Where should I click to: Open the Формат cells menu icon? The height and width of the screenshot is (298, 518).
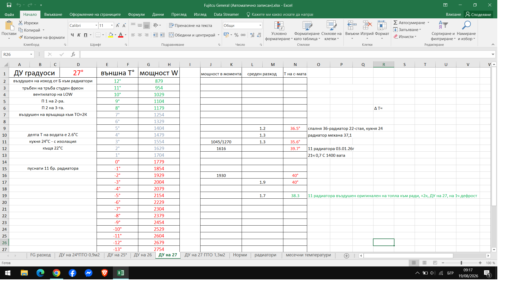tap(382, 25)
